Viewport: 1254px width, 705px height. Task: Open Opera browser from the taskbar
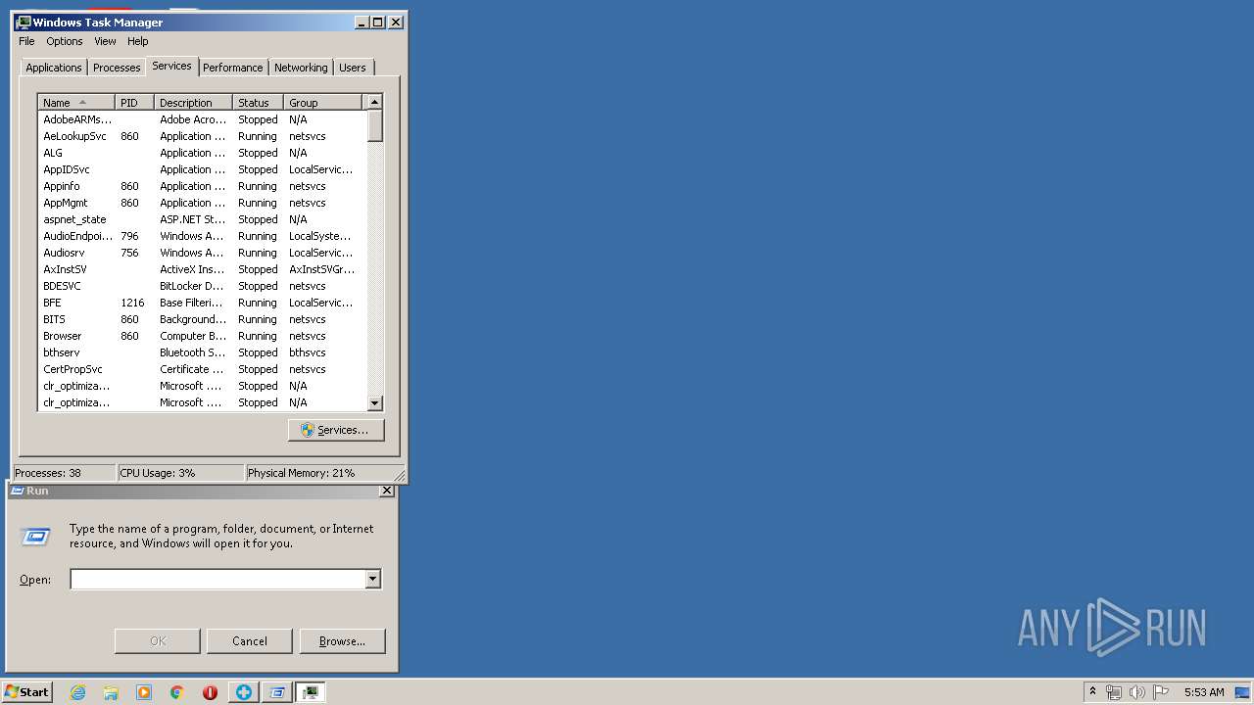click(210, 692)
